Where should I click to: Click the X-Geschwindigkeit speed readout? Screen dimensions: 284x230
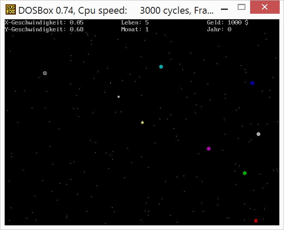click(44, 22)
